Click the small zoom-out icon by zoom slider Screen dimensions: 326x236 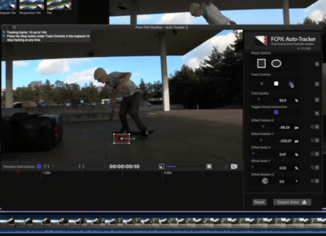pos(161,167)
